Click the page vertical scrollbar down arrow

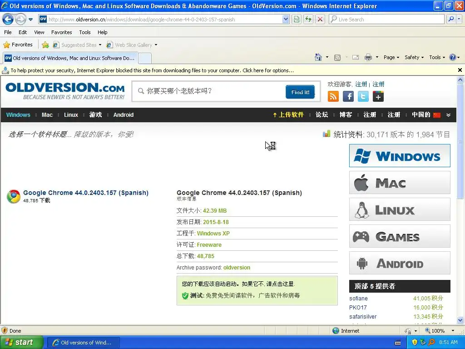point(460,320)
